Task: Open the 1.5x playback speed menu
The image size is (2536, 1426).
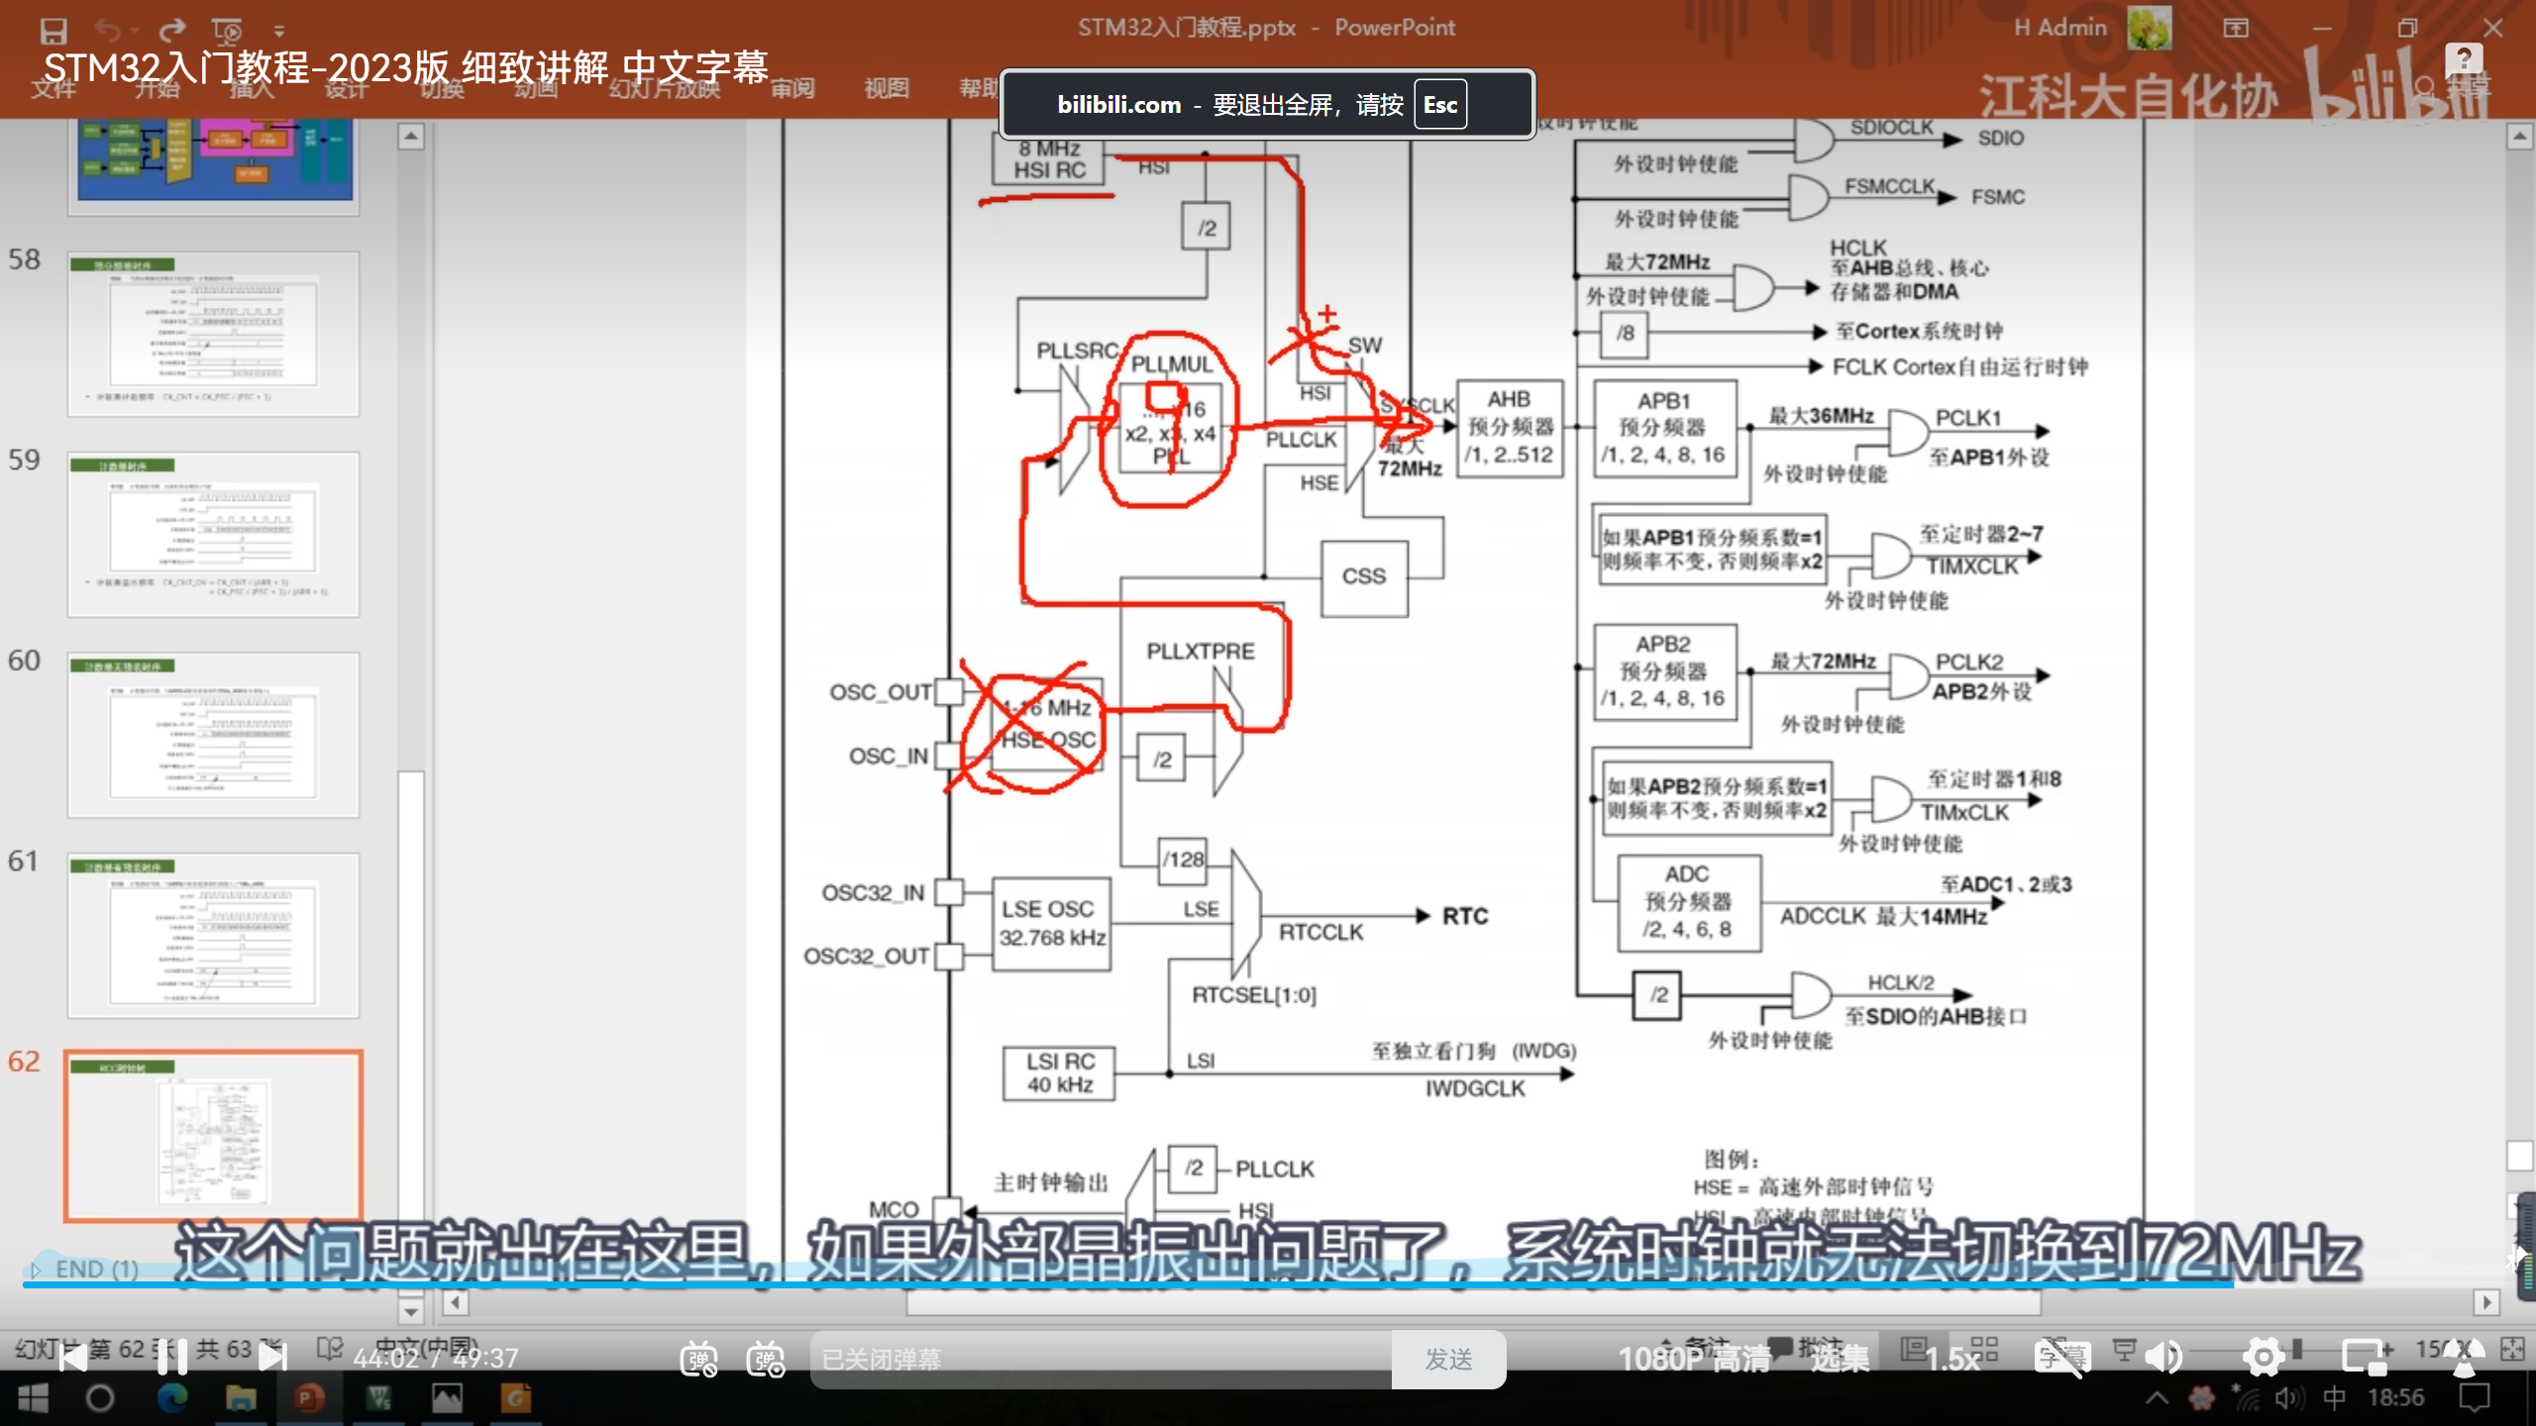Action: tap(1952, 1359)
